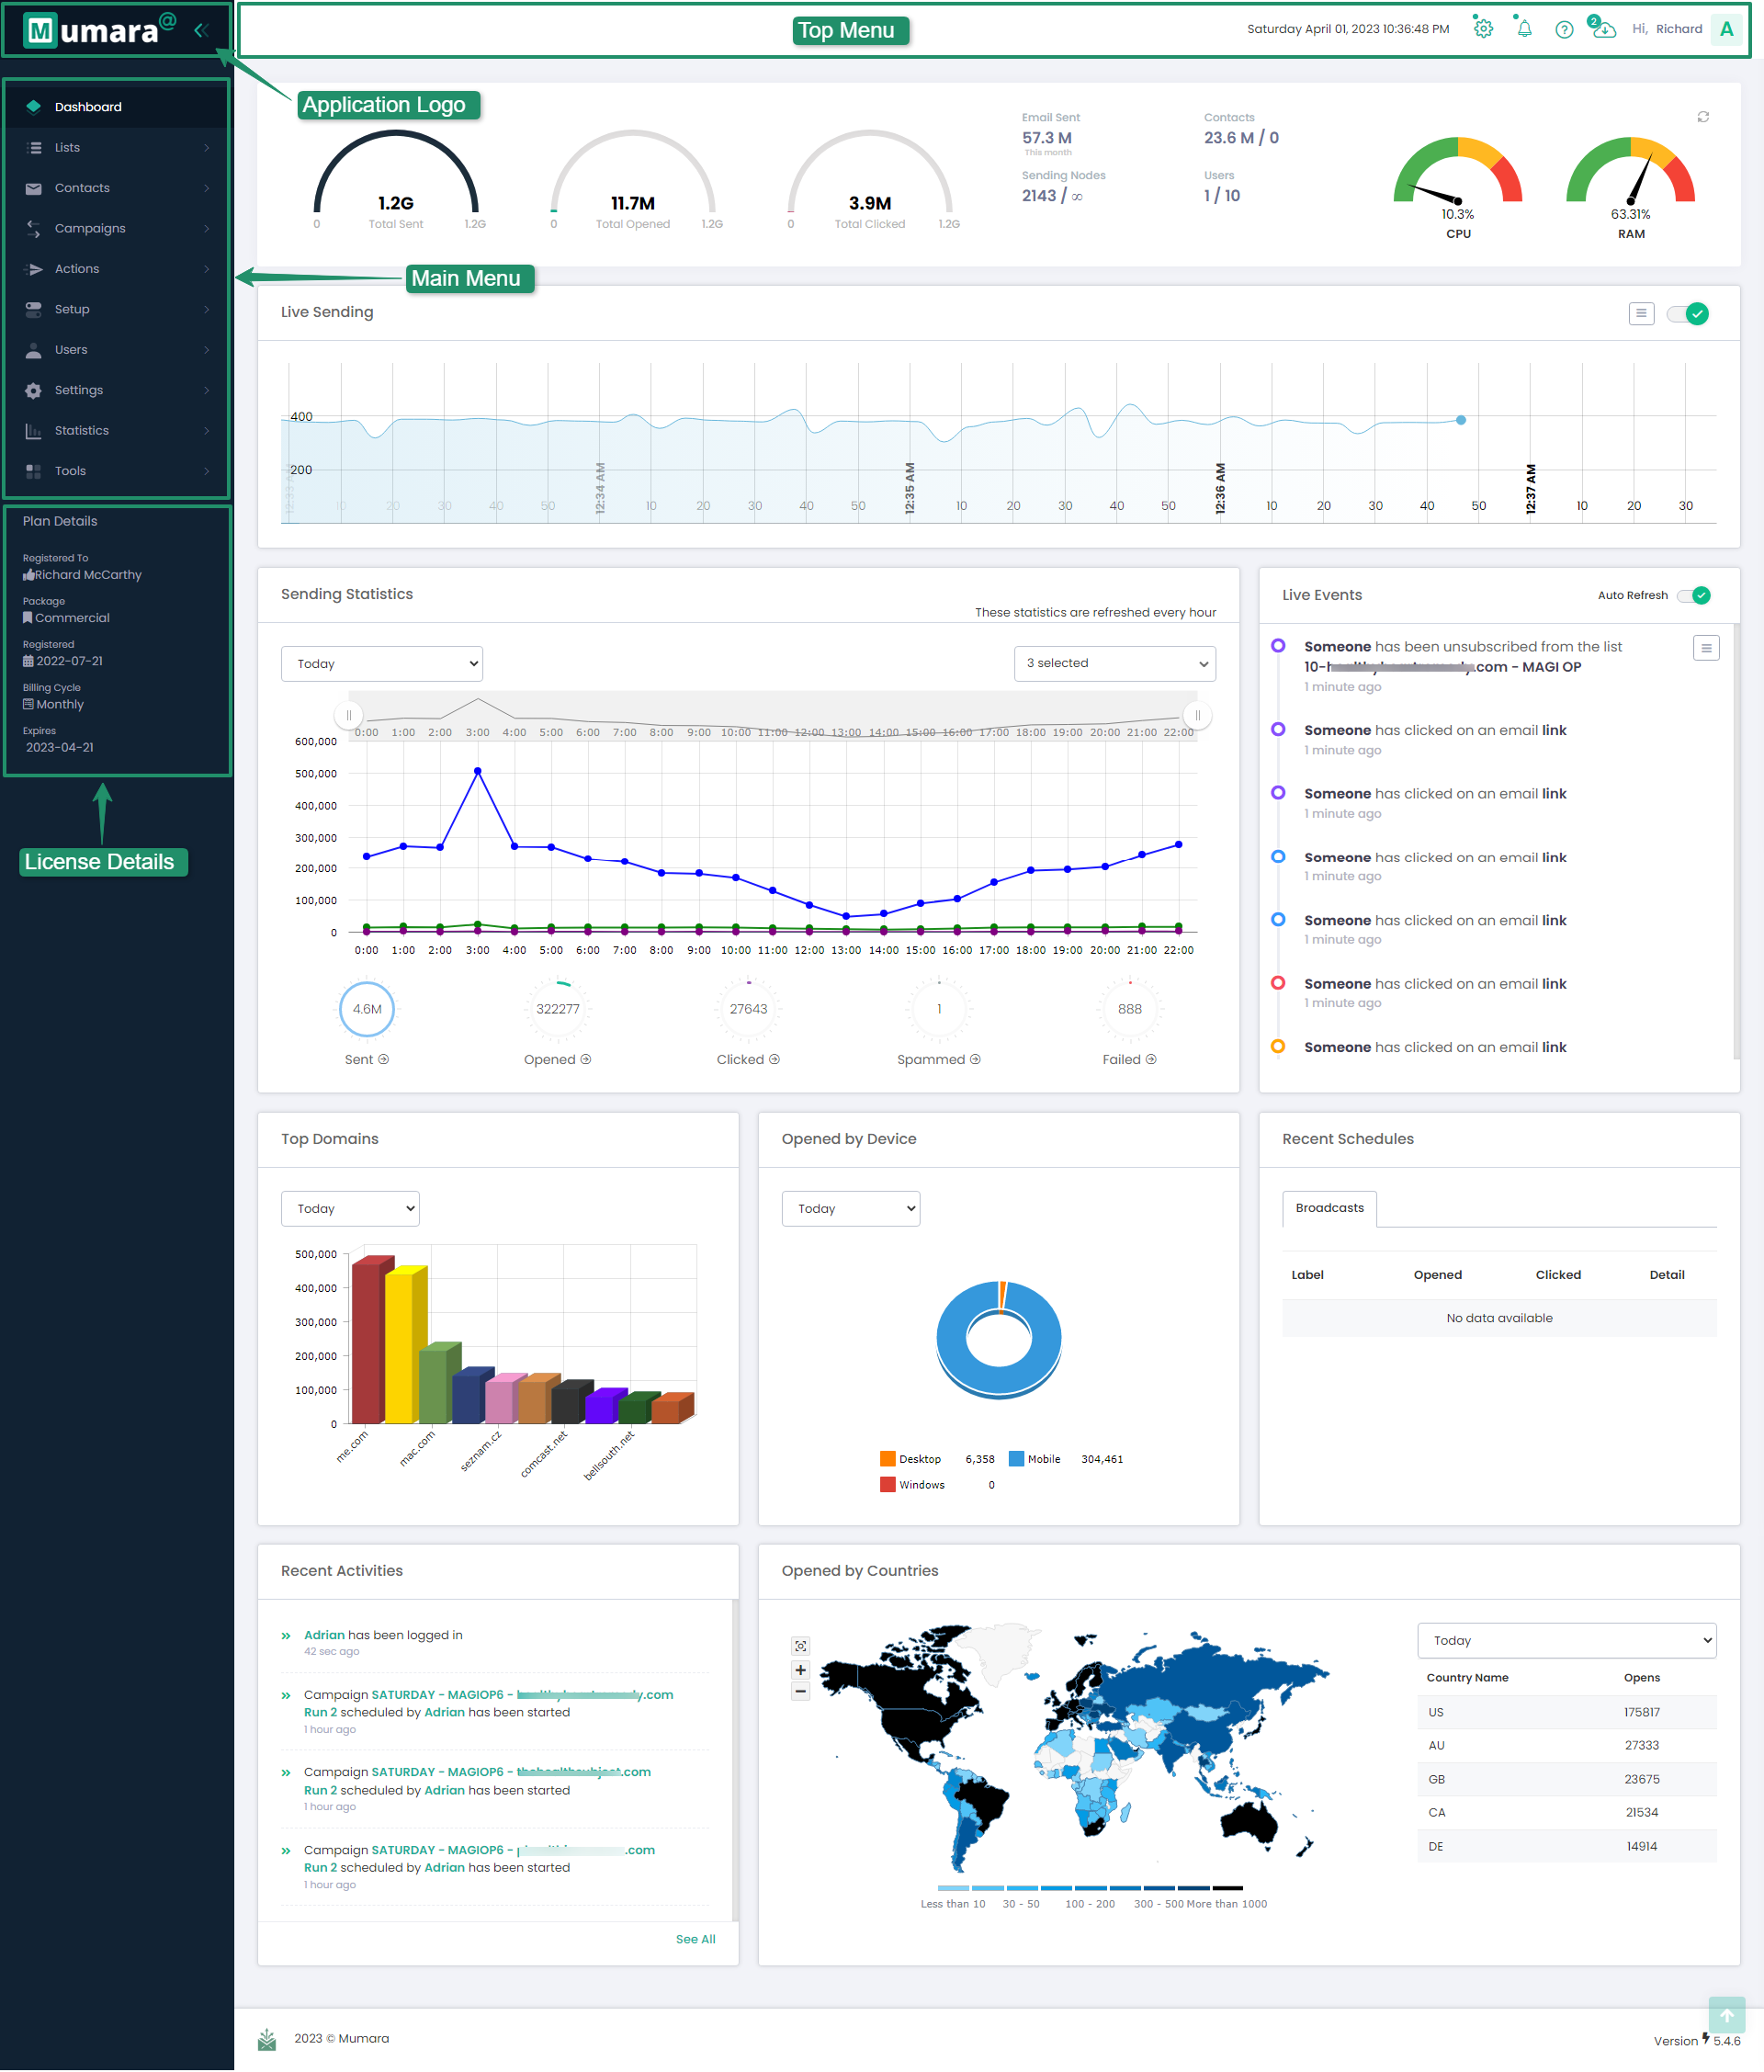
Task: Expand the Setup menu chevron
Action: coord(207,310)
